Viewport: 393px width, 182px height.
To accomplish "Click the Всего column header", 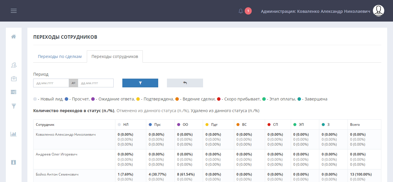I will (355, 125).
